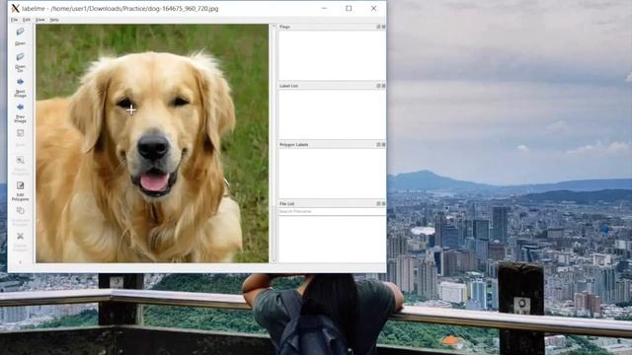Start Create Polygons tool
Image resolution: width=632 pixels, height=355 pixels.
click(x=20, y=165)
